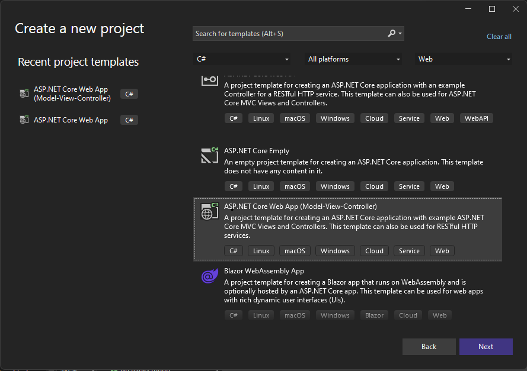Screen dimensions: 527x371
Task: Click the search magnifier icon
Action: (391, 34)
